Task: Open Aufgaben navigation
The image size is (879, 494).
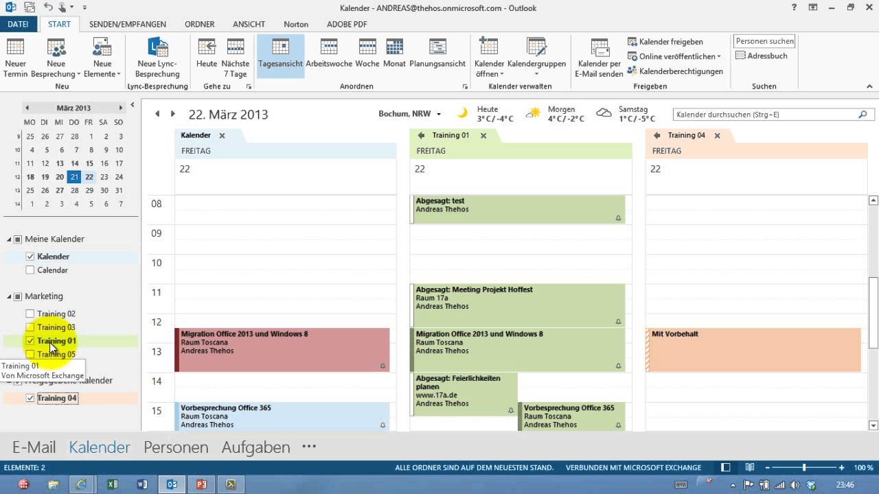Action: coord(255,447)
